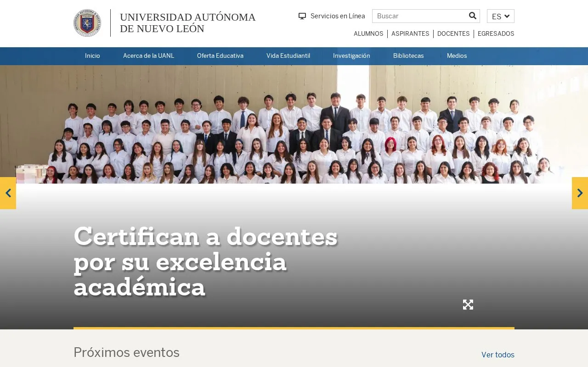The height and width of the screenshot is (367, 588).
Task: Expand the banner with the fullscreen arrows icon
Action: [x=468, y=305]
